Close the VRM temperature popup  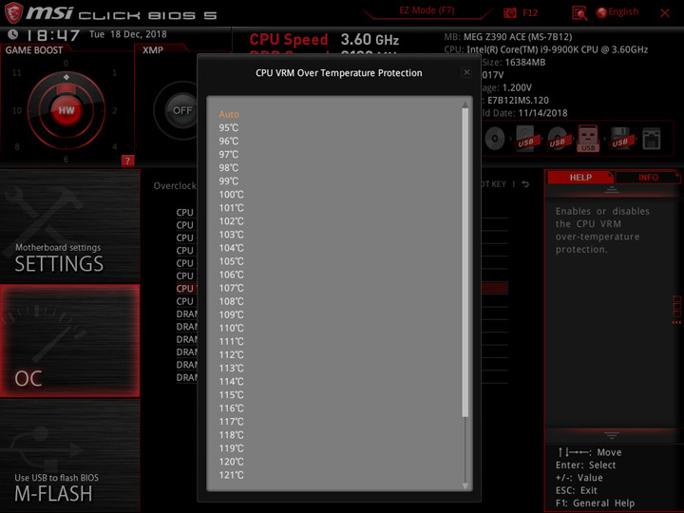466,72
